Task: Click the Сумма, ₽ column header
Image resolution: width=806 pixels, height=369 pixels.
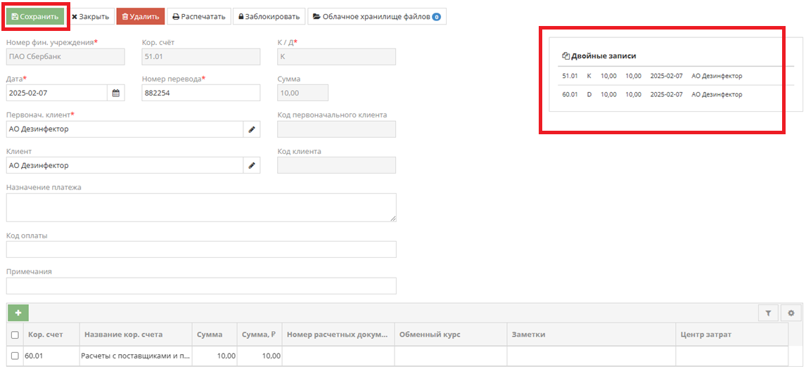Action: click(x=260, y=335)
